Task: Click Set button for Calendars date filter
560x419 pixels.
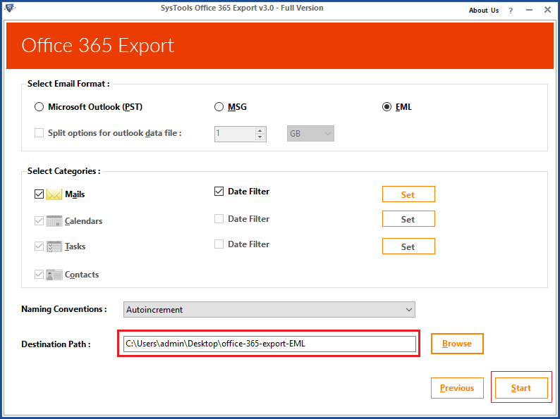Action: 408,219
